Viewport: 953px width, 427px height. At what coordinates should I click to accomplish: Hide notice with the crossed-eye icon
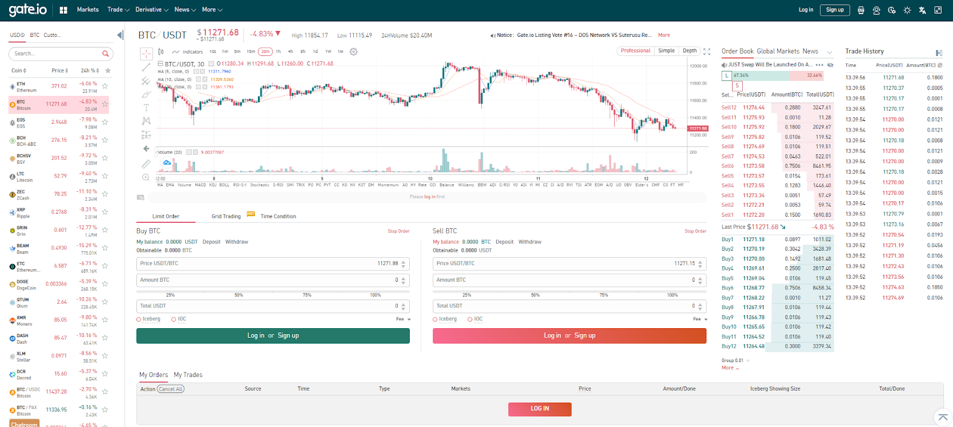[830, 65]
